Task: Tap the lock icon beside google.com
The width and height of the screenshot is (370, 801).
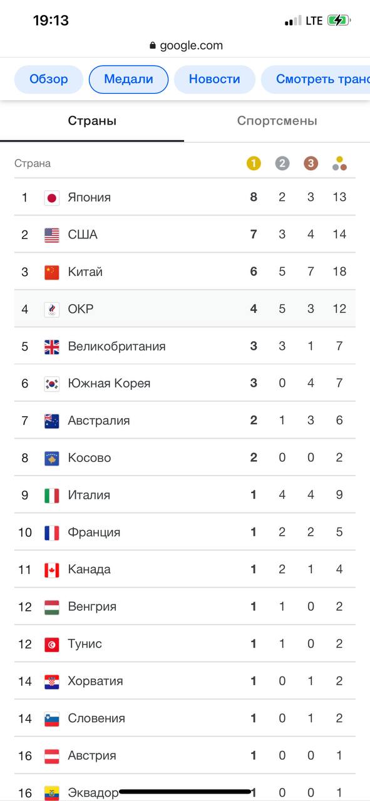Action: (152, 46)
